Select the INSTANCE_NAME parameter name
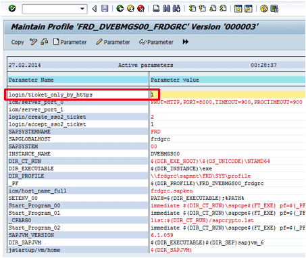Screen dimensions: 306x258 (x=30, y=154)
